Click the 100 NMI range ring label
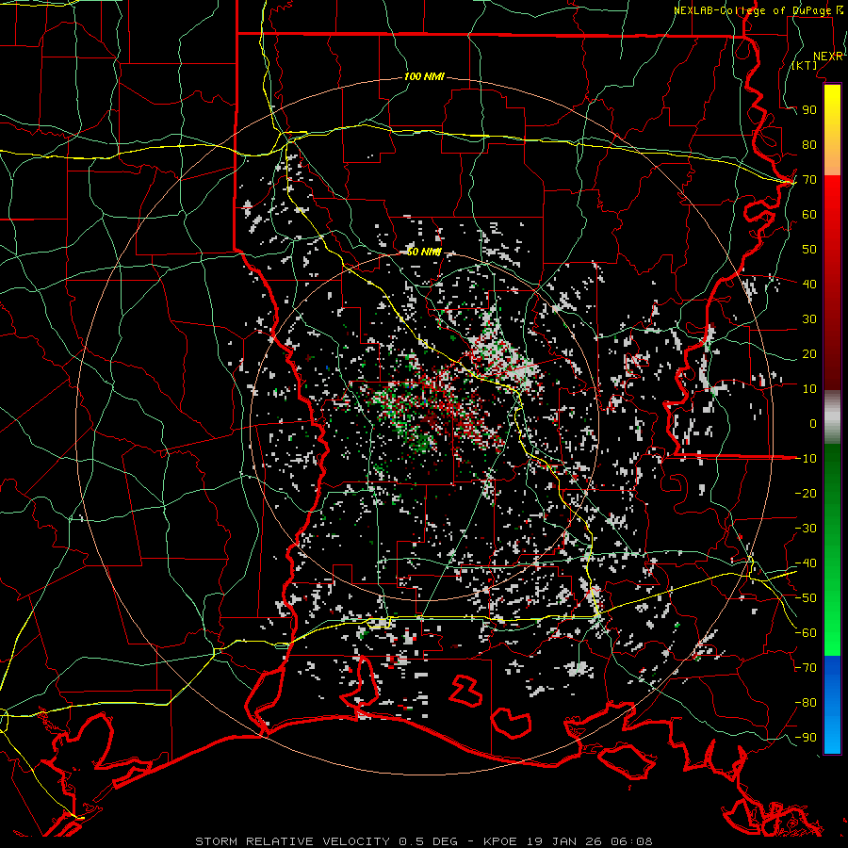The width and height of the screenshot is (848, 848). (424, 76)
